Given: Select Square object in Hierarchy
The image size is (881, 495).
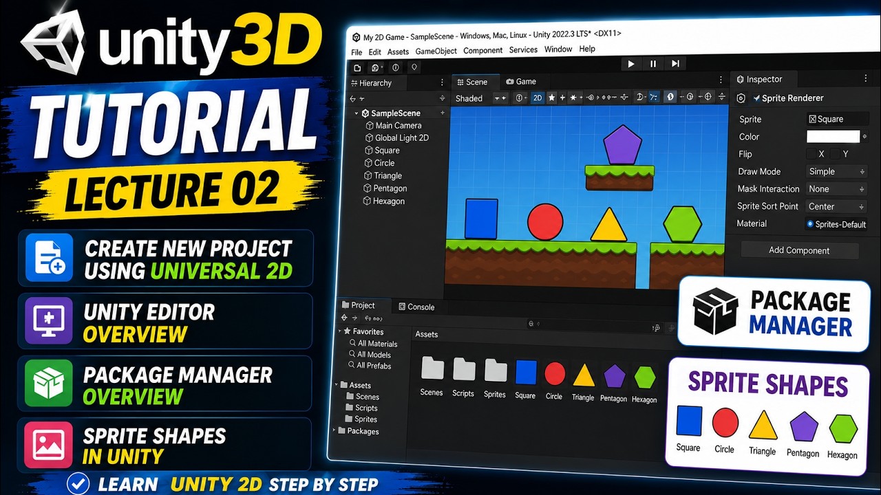Looking at the screenshot, I should 381,151.
